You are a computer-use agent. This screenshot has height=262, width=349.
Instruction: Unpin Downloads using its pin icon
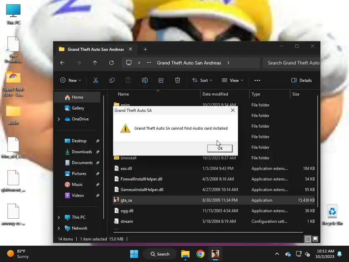coord(97,152)
